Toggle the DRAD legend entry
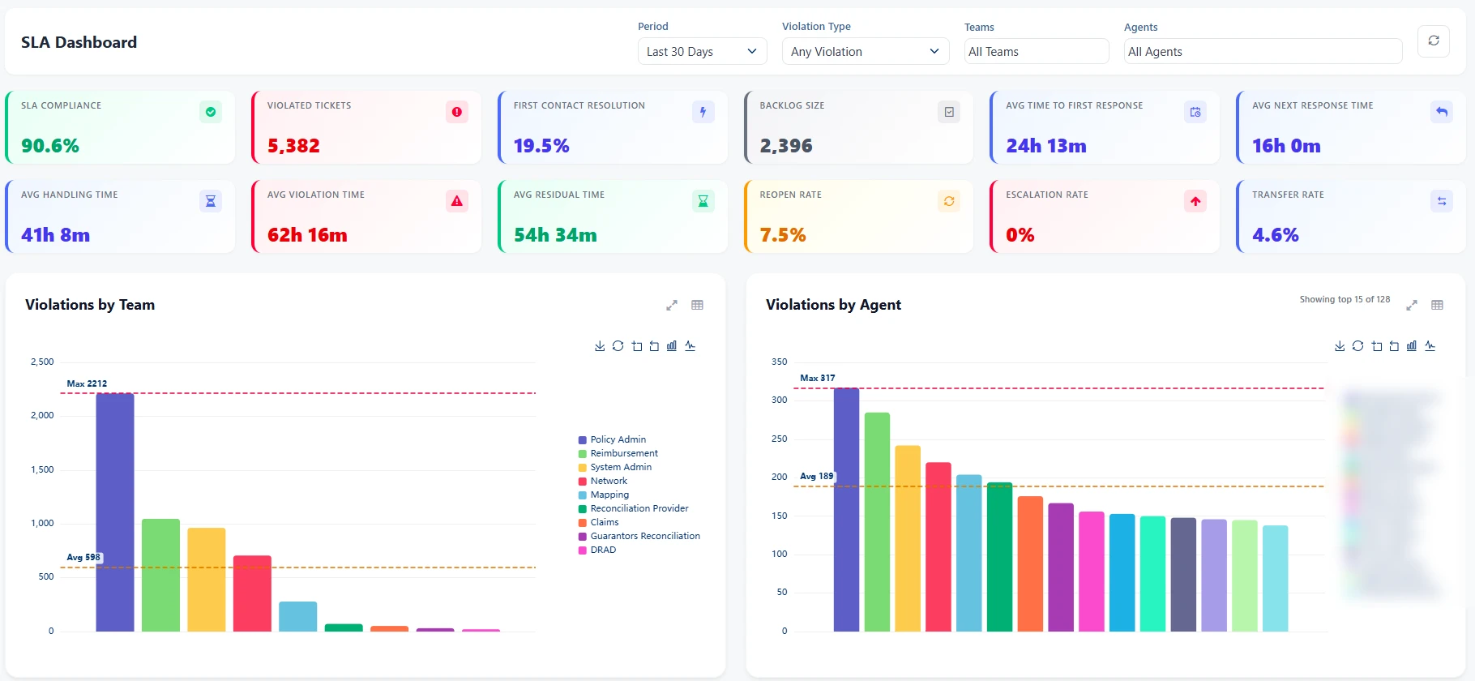This screenshot has height=681, width=1475. (596, 550)
